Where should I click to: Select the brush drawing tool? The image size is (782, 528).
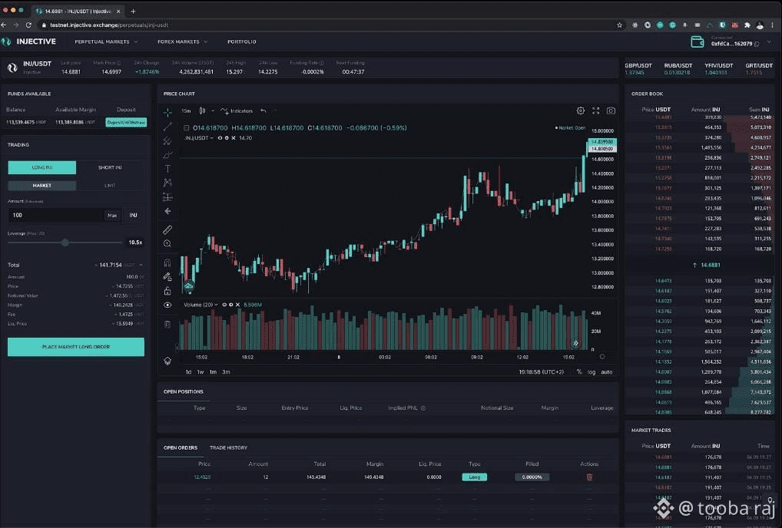[167, 155]
